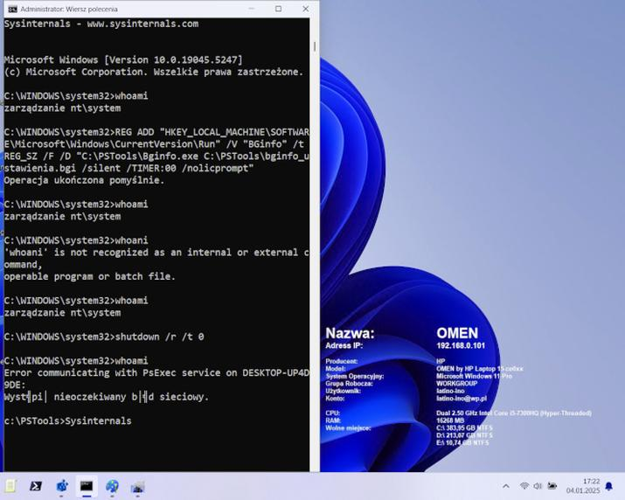Open the notification bell in taskbar
The width and height of the screenshot is (625, 500).
(x=609, y=486)
